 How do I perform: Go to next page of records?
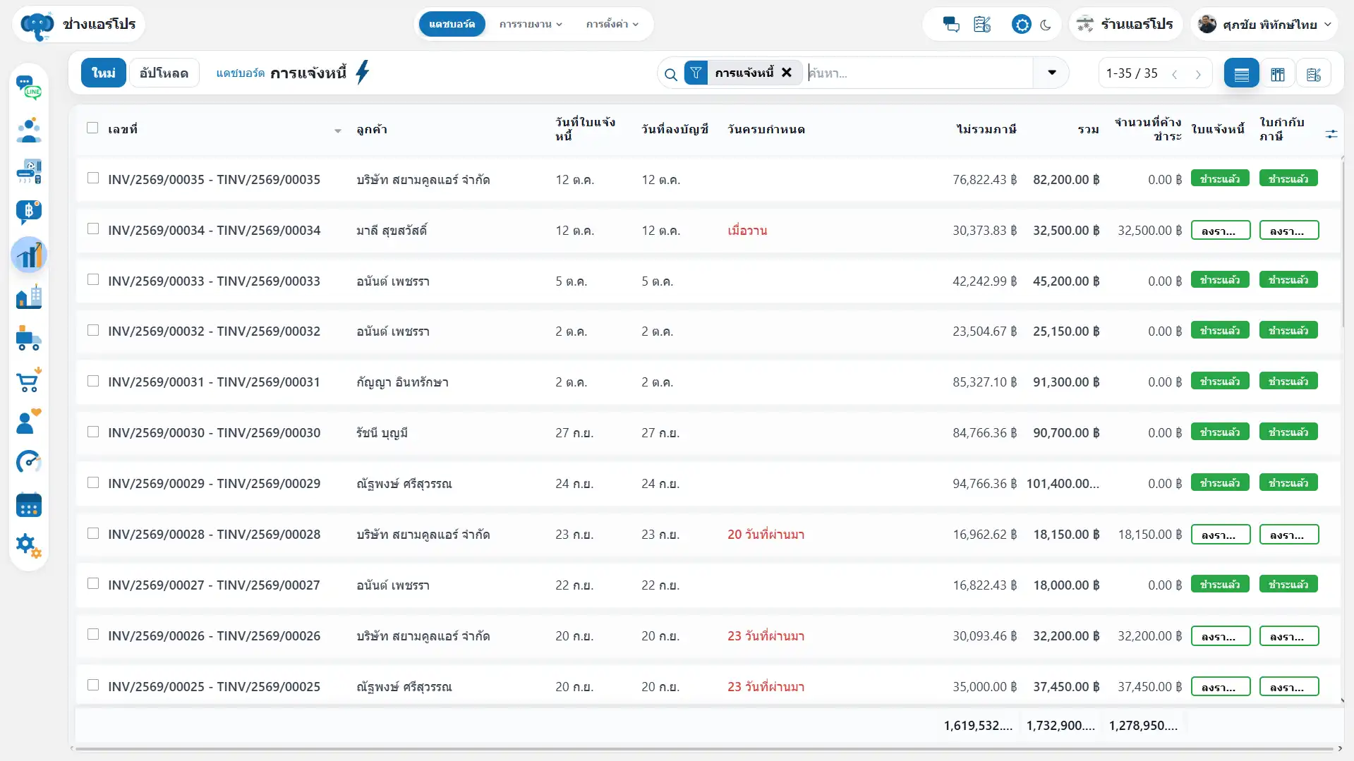[1198, 74]
